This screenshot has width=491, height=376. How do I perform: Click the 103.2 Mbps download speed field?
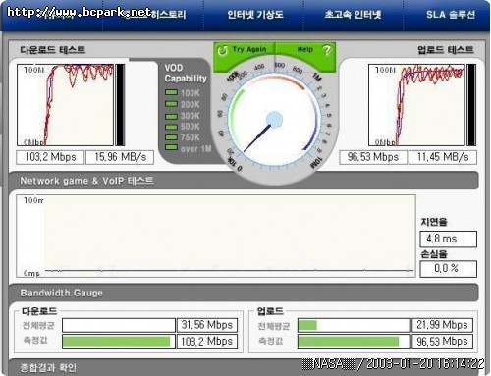(50, 157)
